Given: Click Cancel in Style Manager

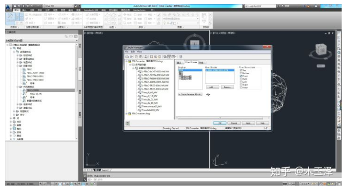Looking at the screenshot, I should pyautogui.click(x=234, y=123).
